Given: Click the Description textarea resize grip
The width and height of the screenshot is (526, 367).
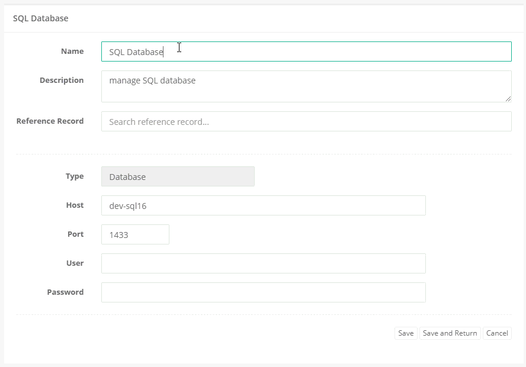Looking at the screenshot, I should [508, 100].
